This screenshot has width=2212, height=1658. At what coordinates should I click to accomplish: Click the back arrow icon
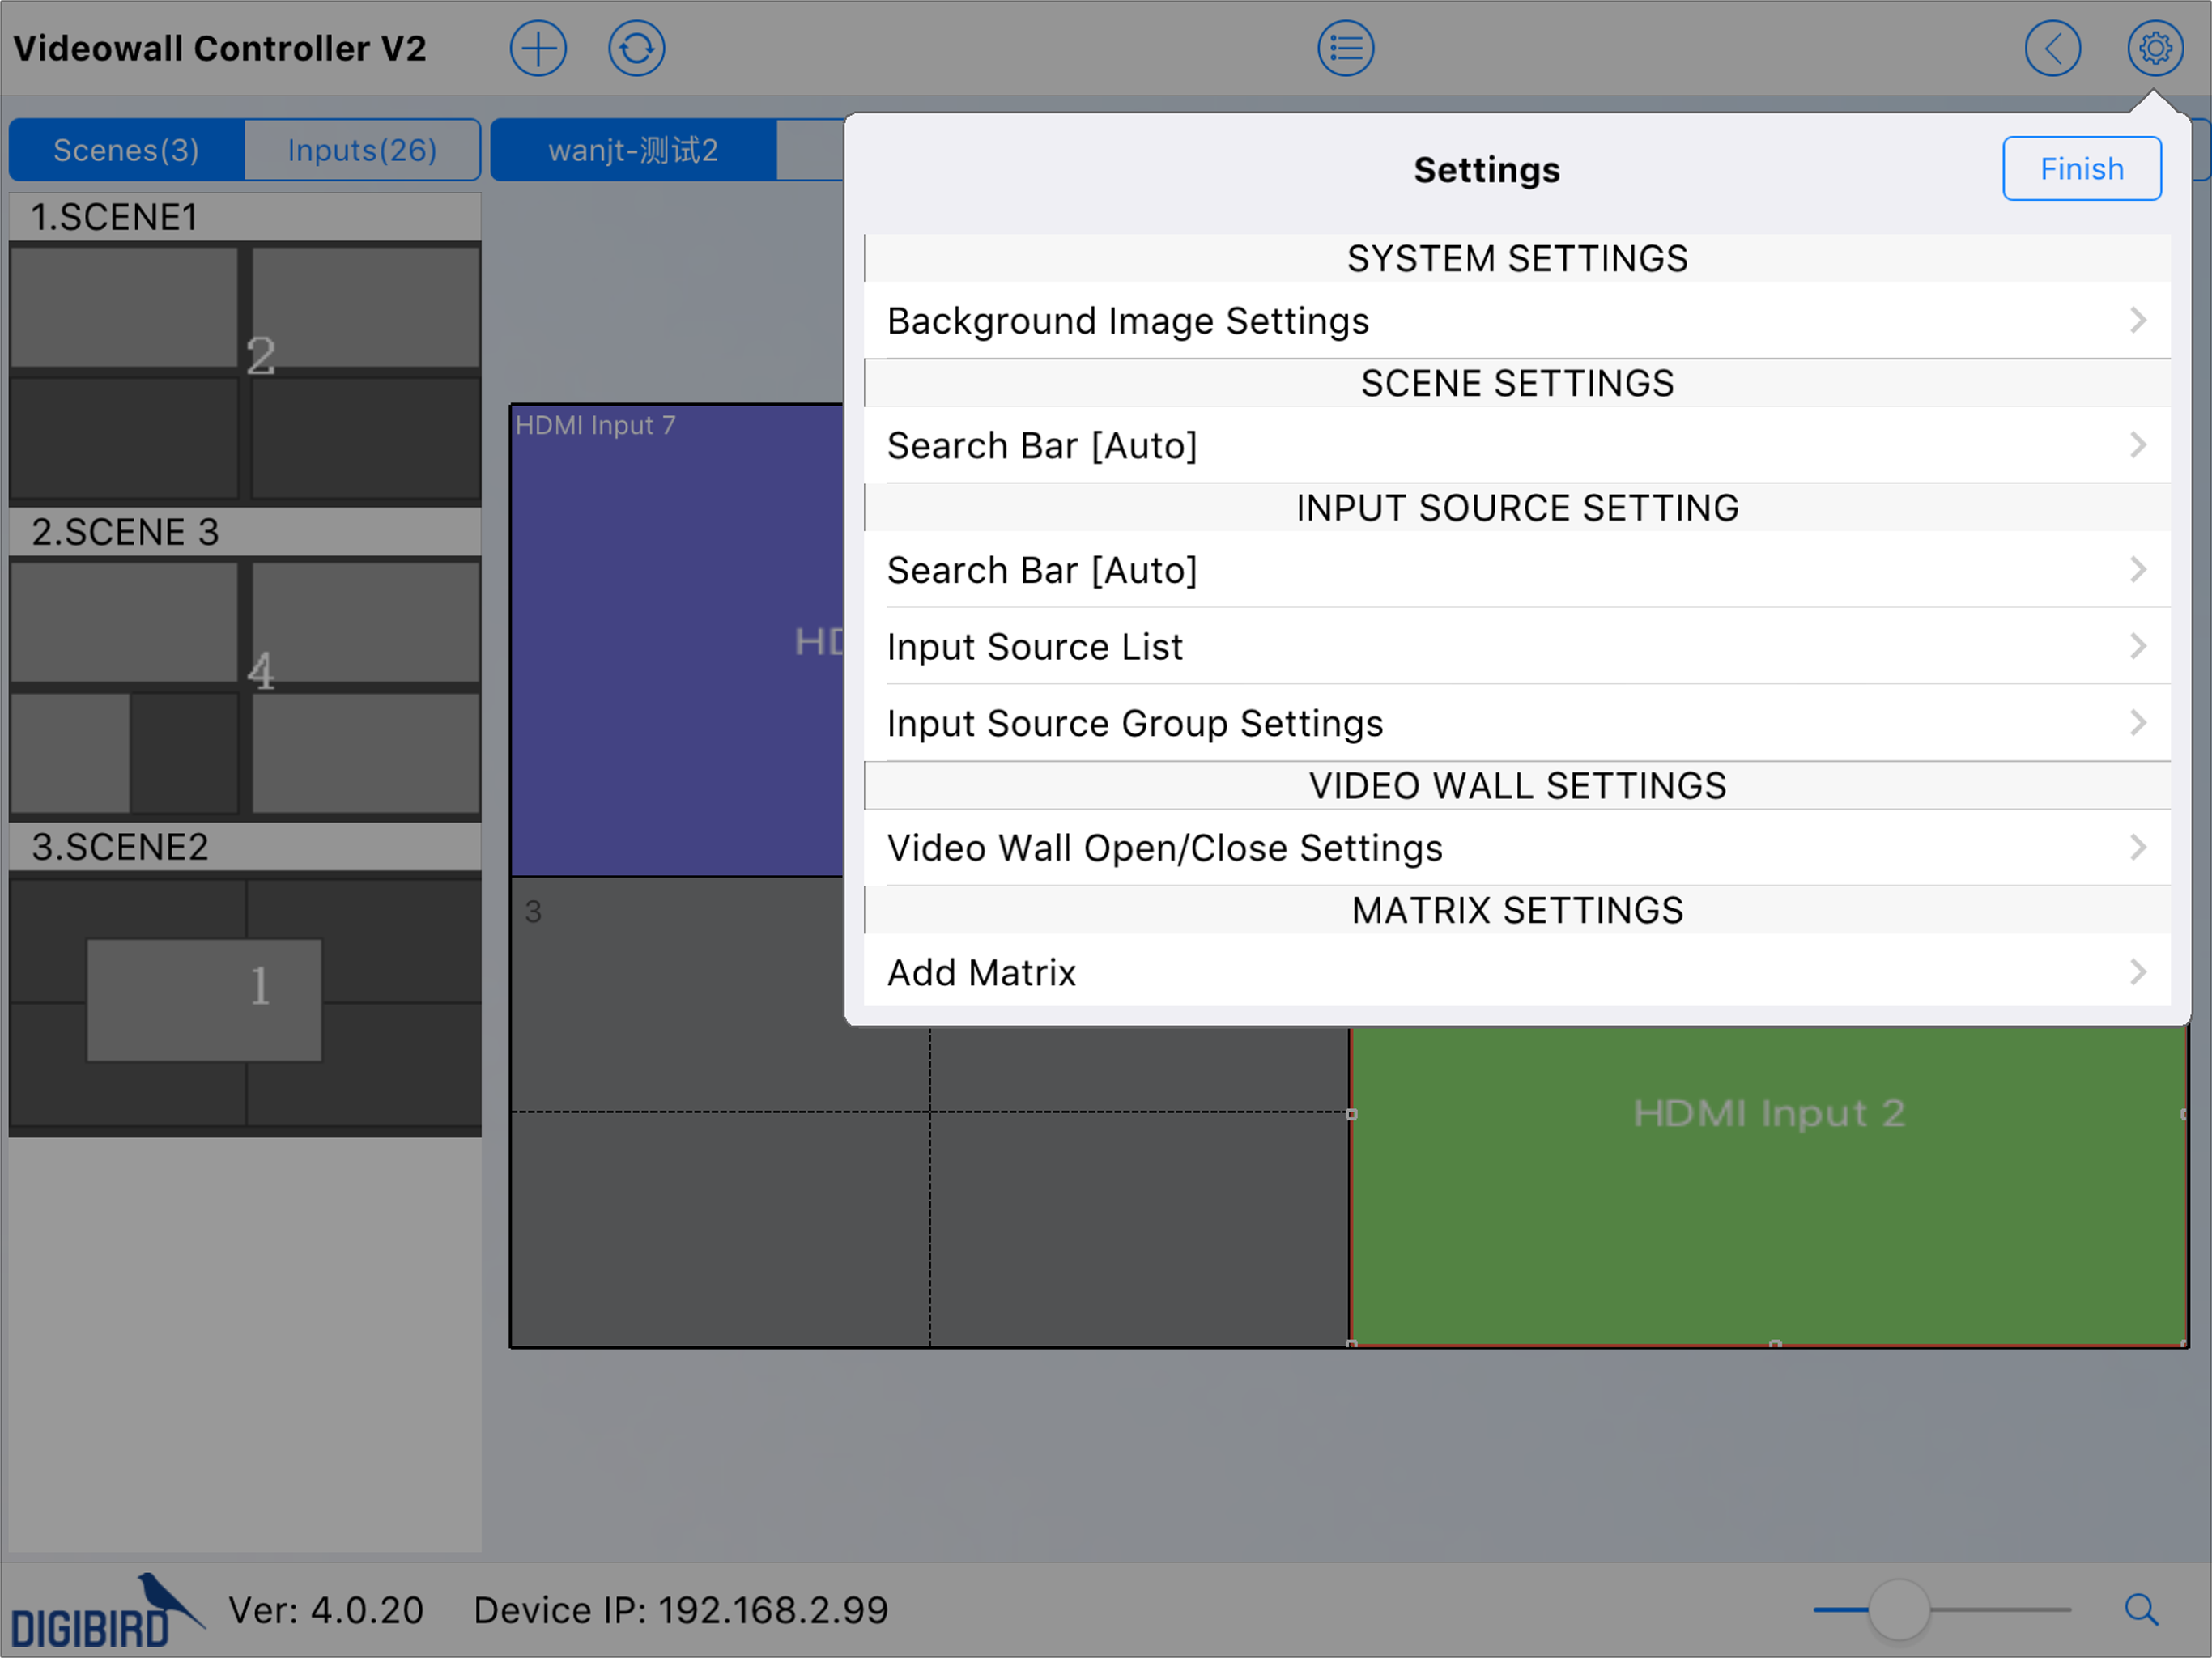(2052, 48)
